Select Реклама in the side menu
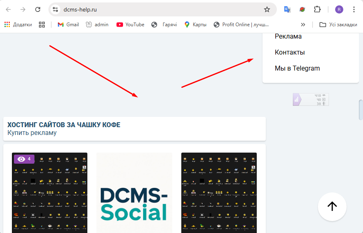Viewport: 363px width, 233px height. (x=288, y=37)
